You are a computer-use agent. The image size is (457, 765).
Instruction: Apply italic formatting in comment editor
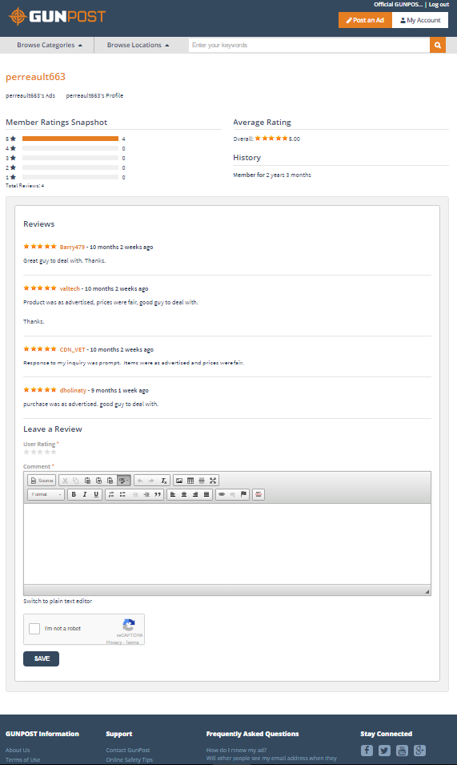[x=85, y=494]
